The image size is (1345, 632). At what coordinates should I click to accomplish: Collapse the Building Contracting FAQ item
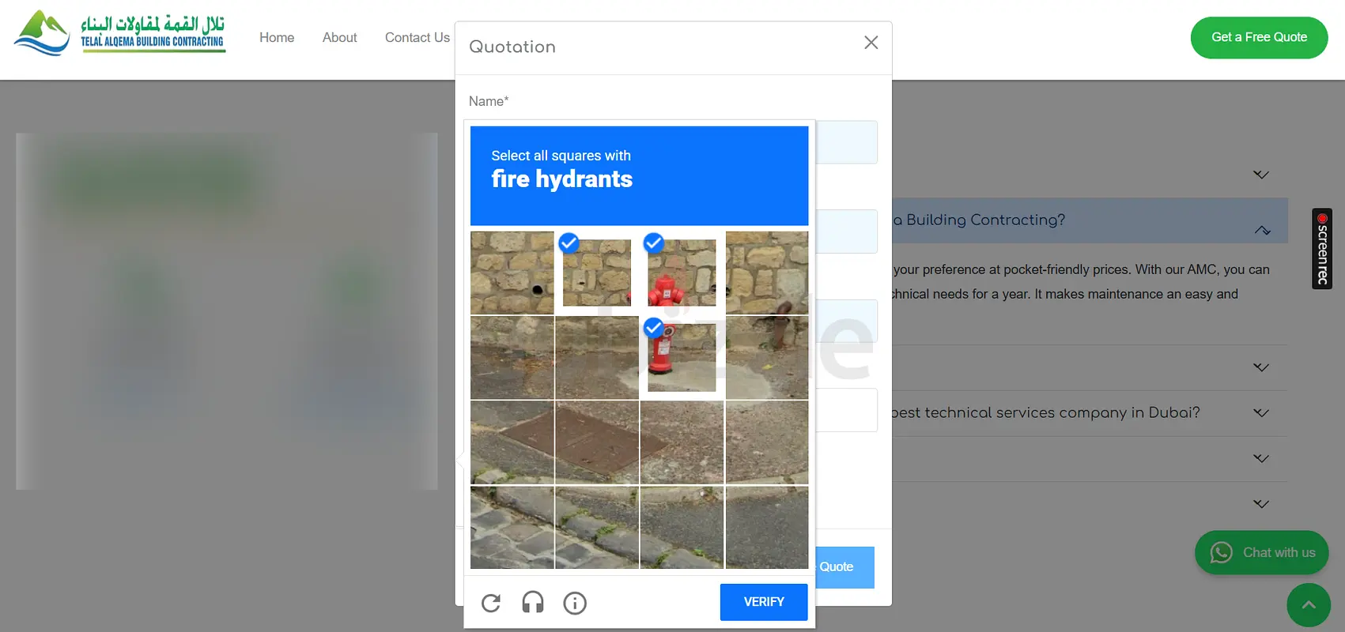(x=1262, y=230)
